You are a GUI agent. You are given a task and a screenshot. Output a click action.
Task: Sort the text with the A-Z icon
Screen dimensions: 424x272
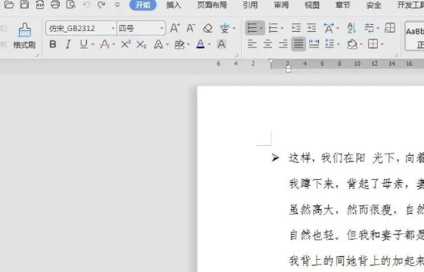[x=351, y=28]
